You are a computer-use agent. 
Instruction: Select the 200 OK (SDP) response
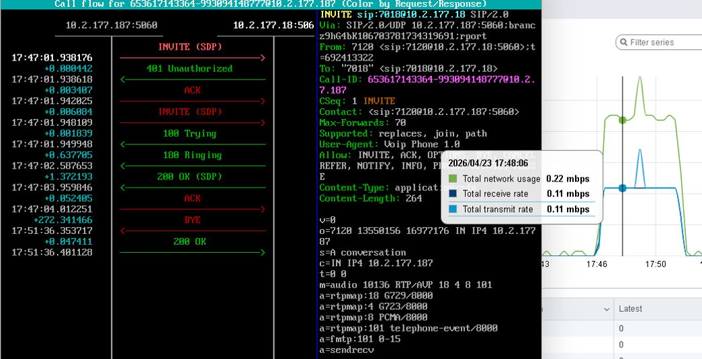[189, 177]
